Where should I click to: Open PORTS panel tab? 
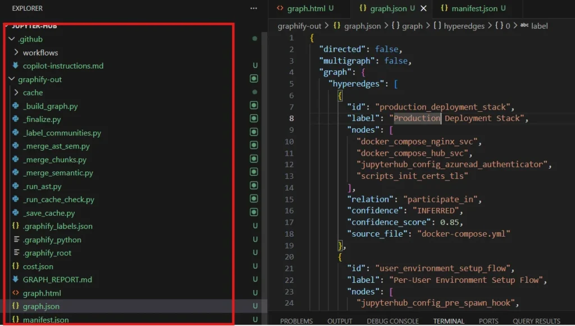[489, 322]
